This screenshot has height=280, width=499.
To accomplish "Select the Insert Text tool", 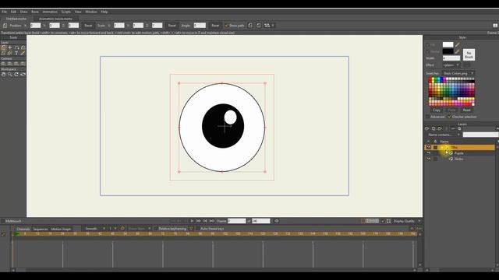I will pyautogui.click(x=16, y=53).
